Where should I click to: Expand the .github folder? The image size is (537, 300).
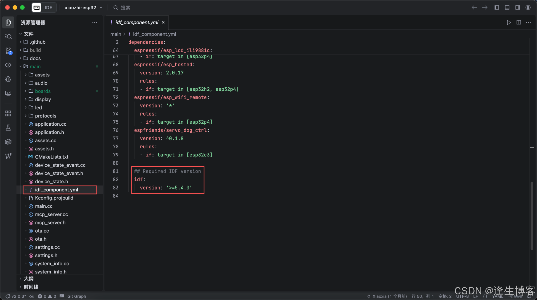pos(37,42)
